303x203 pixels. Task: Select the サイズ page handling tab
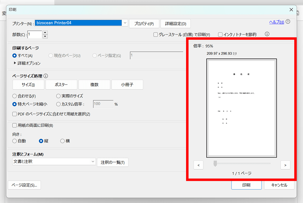pyautogui.click(x=28, y=85)
